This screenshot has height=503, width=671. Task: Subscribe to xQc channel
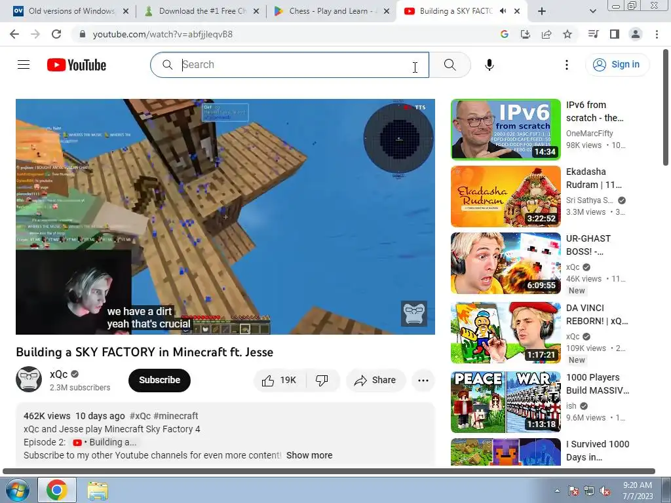[x=159, y=381]
